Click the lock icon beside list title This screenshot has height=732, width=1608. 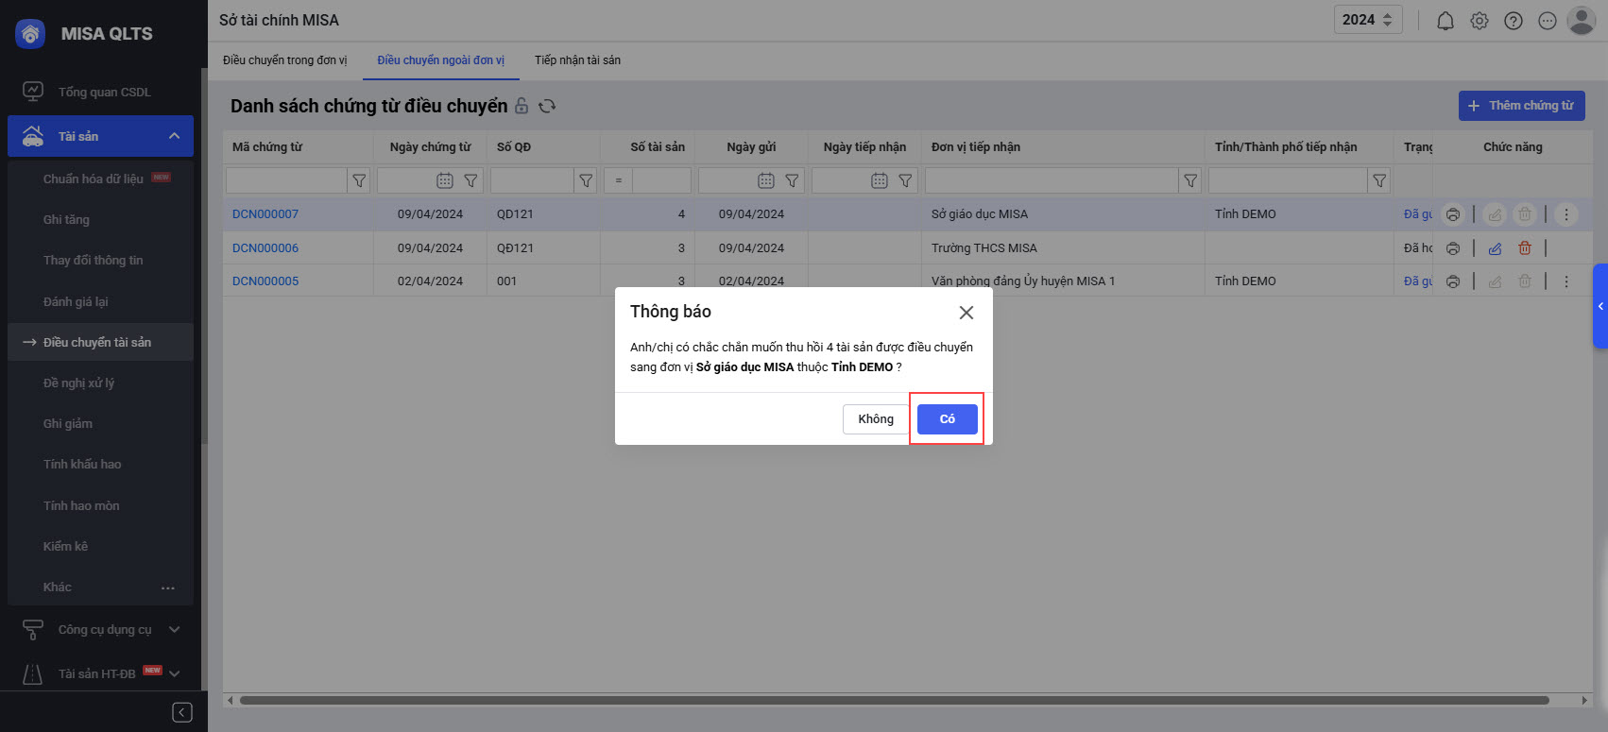pyautogui.click(x=522, y=106)
